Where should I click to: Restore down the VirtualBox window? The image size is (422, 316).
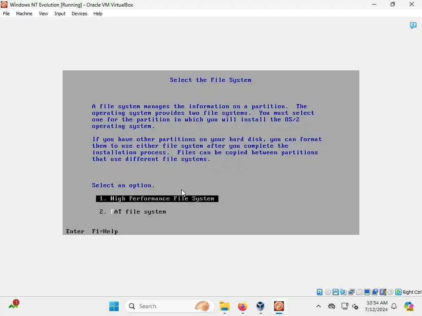393,5
